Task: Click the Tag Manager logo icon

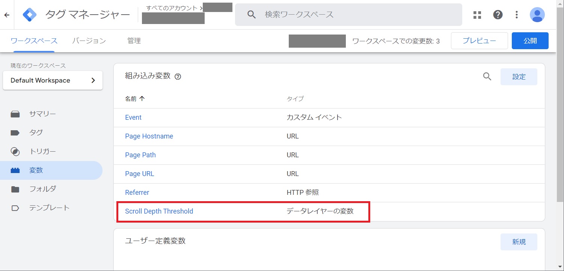Action: point(30,15)
